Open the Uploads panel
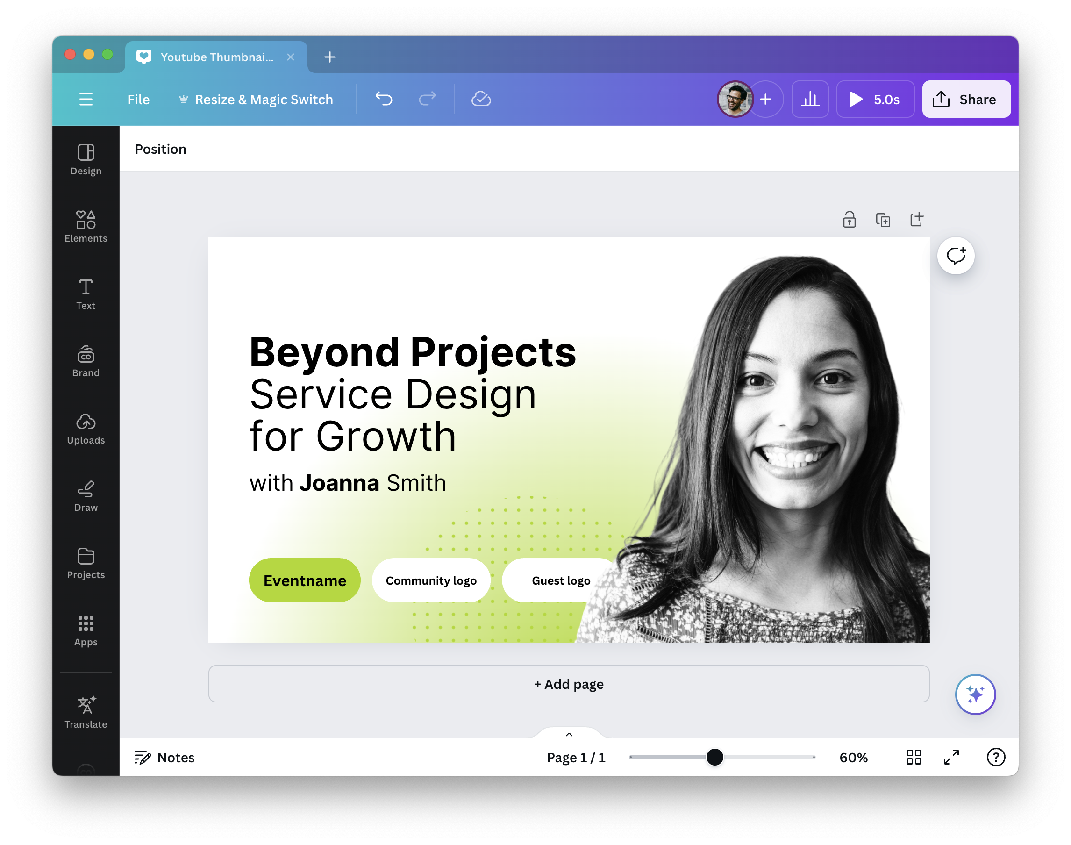The width and height of the screenshot is (1071, 845). click(86, 429)
